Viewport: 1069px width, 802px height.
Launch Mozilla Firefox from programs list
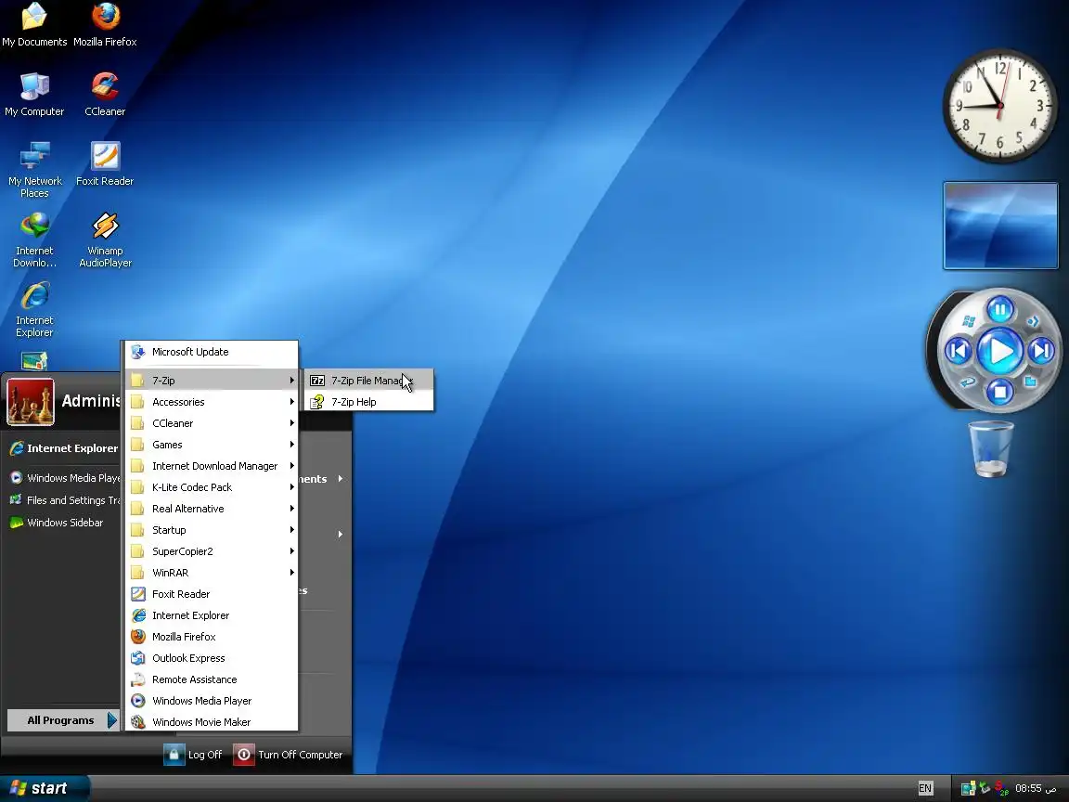(x=212, y=636)
